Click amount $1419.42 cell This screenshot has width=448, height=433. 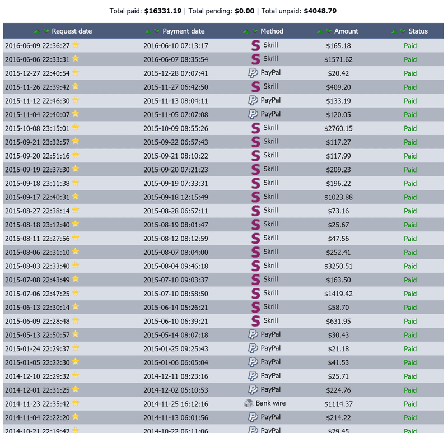(338, 294)
